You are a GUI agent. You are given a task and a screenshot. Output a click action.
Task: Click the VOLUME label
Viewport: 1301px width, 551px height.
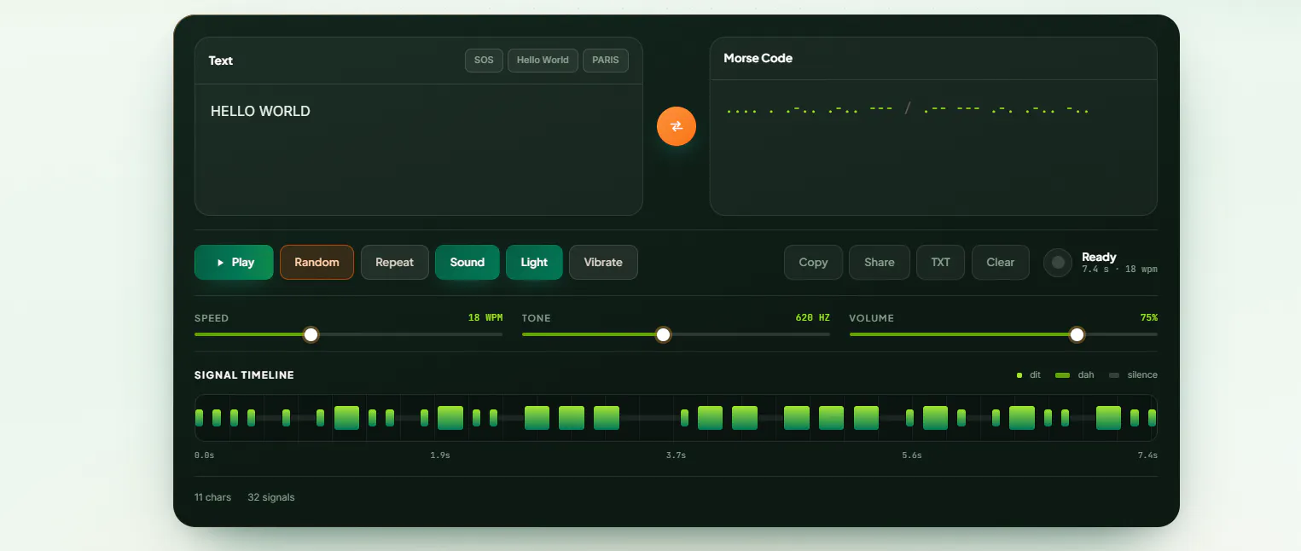click(872, 318)
